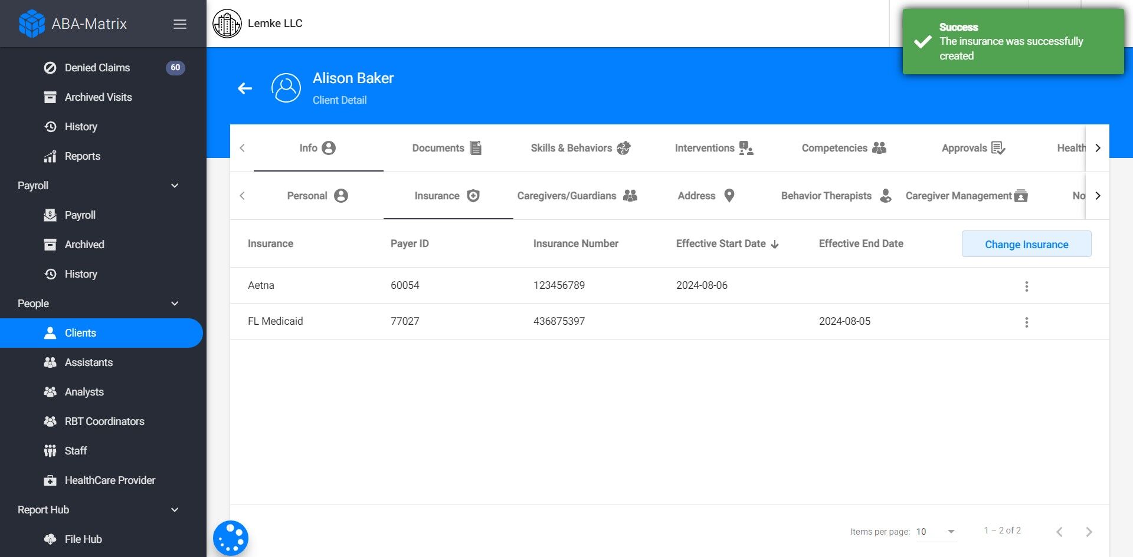Click the Lemke LLC building logo

click(227, 24)
